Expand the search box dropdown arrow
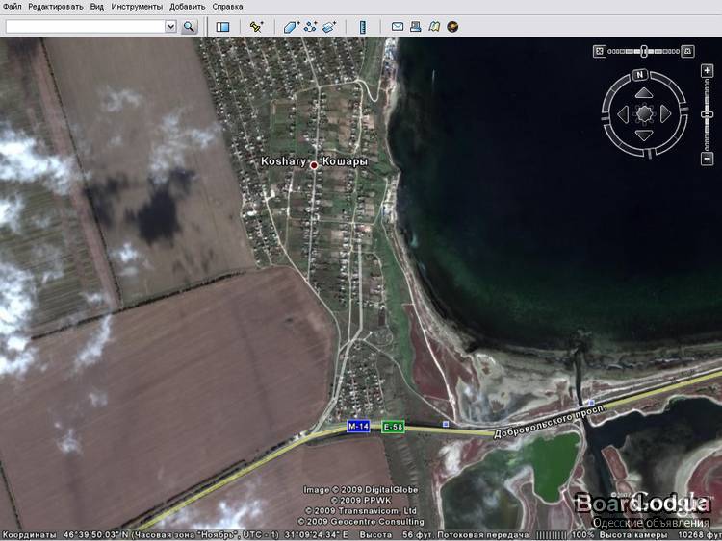 point(170,27)
